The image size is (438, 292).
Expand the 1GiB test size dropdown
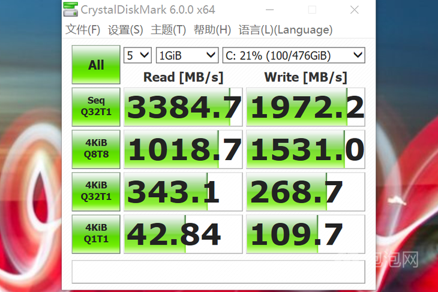click(x=187, y=55)
